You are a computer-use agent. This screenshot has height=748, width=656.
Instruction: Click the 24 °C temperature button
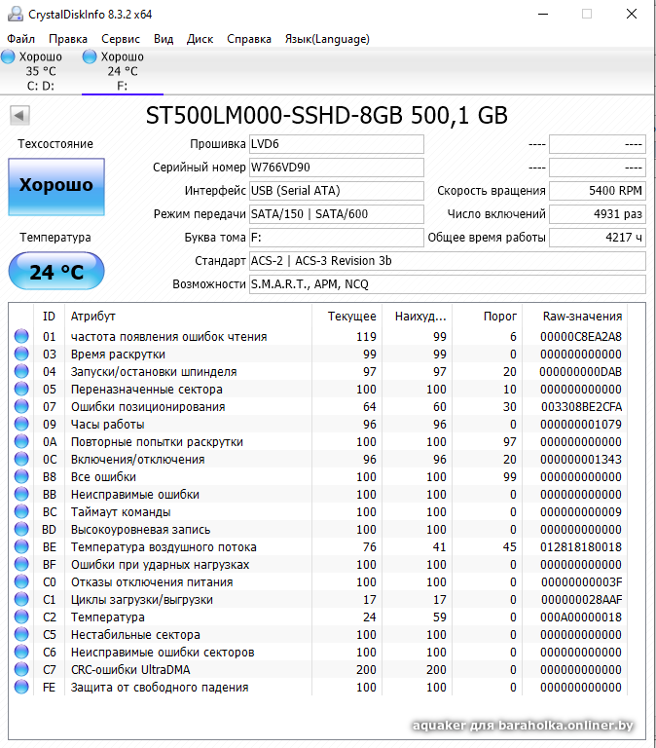click(x=56, y=271)
